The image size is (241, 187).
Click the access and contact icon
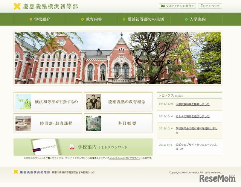pyautogui.click(x=163, y=6)
